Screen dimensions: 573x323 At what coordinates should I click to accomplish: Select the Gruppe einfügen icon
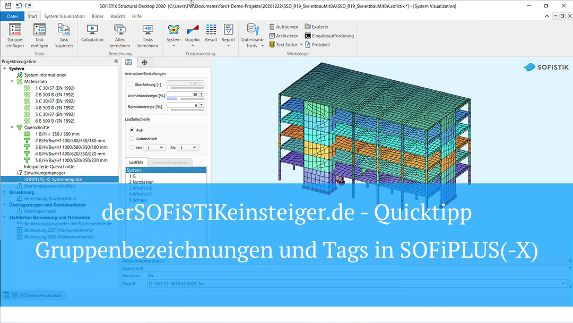[15, 36]
